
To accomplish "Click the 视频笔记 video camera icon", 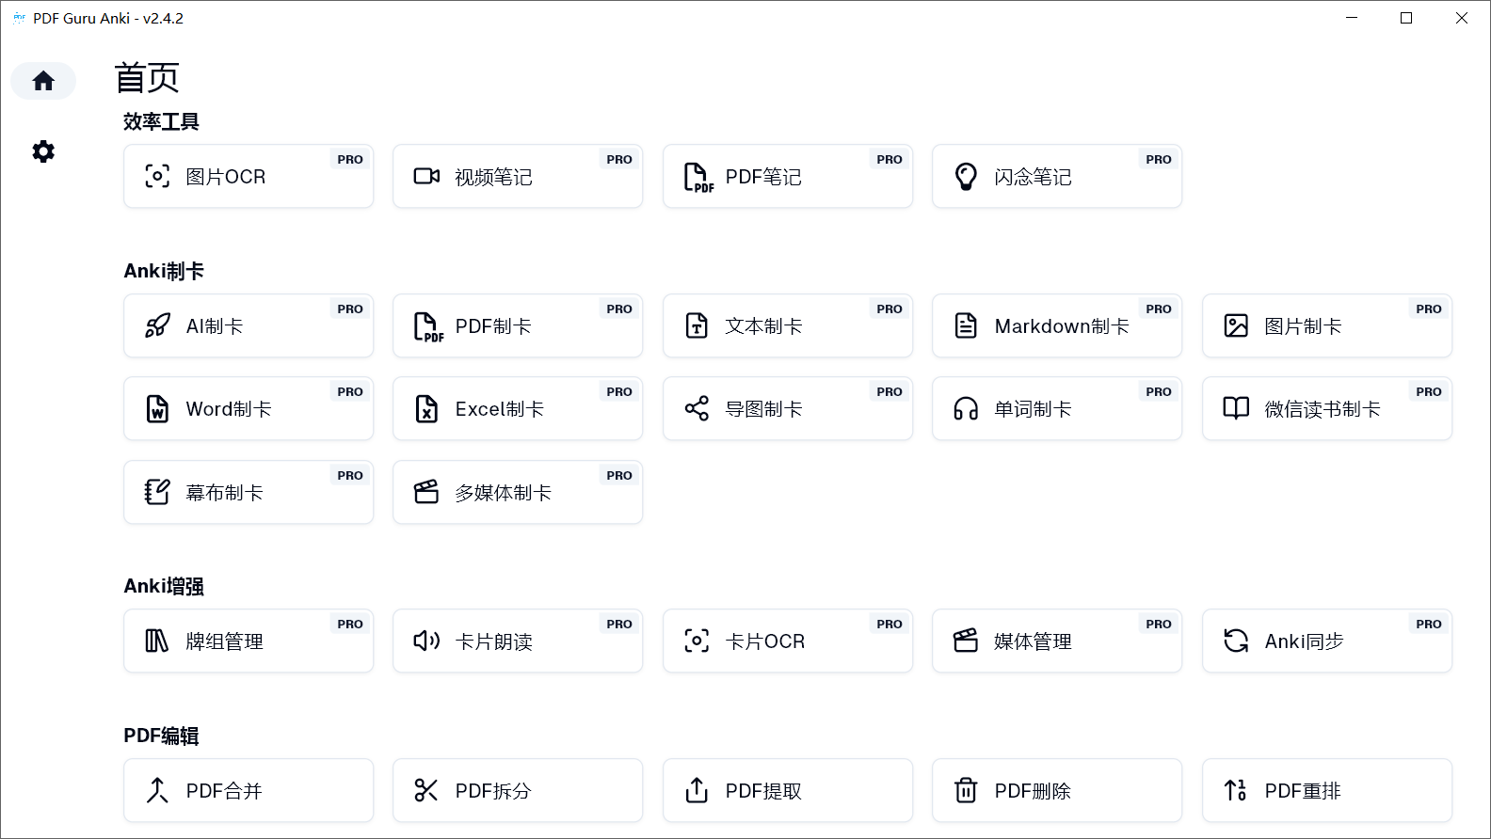I will point(426,176).
